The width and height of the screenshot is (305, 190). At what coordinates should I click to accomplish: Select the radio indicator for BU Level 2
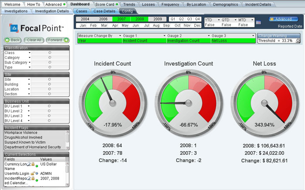[50, 111]
